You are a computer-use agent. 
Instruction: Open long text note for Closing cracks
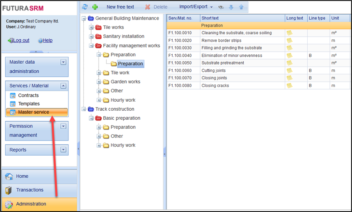(x=290, y=85)
